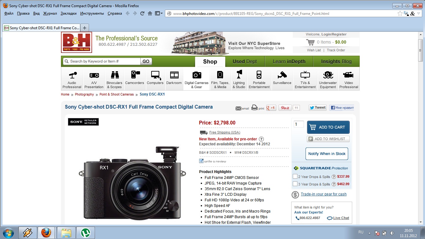Image resolution: width=425 pixels, height=239 pixels.
Task: Select the Video Professional category
Action: (x=349, y=80)
